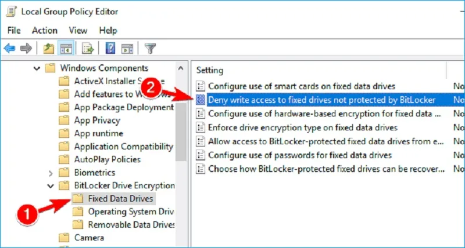Click the AutoPlay Policies folder icon
The image size is (465, 248).
(64, 159)
